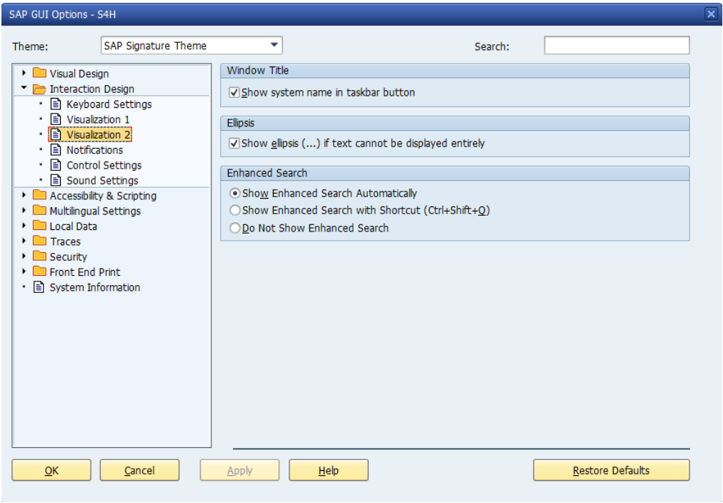Click the Restore Defaults button

(x=610, y=469)
